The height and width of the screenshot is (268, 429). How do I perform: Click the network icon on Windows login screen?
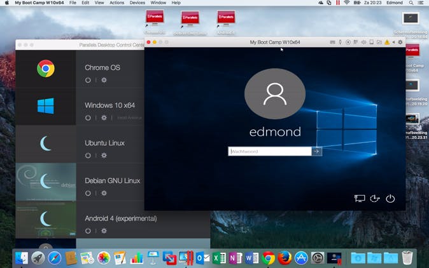[x=360, y=198]
